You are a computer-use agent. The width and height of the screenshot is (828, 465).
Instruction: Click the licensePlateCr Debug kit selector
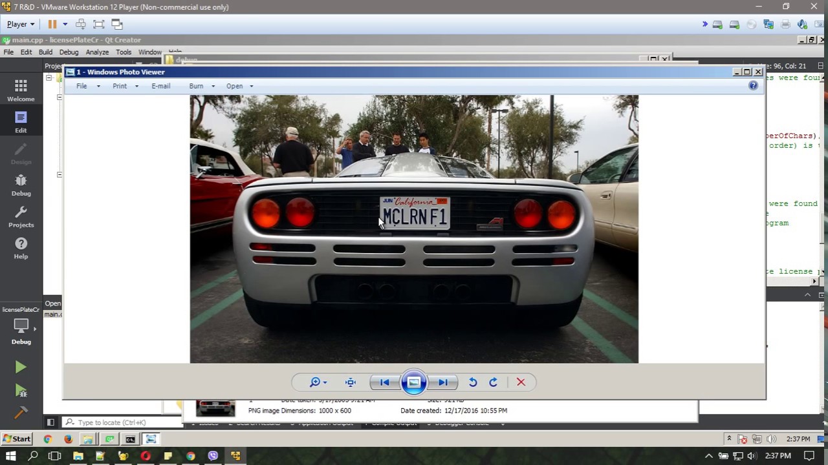click(x=21, y=326)
